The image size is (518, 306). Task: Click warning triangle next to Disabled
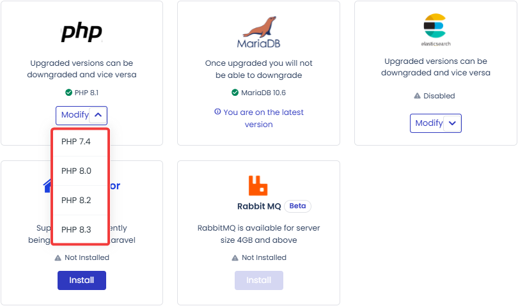pyautogui.click(x=417, y=96)
